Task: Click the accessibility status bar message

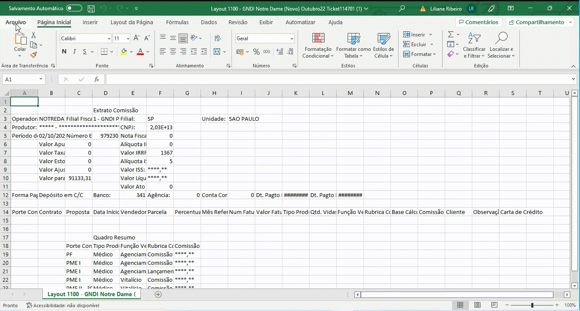Action: point(62,305)
